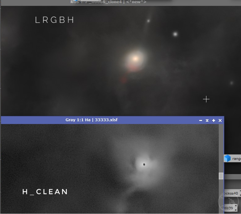The height and width of the screenshot is (214, 241).
Task: Minimize the Gray 1:1 Ha window
Action: point(201,121)
